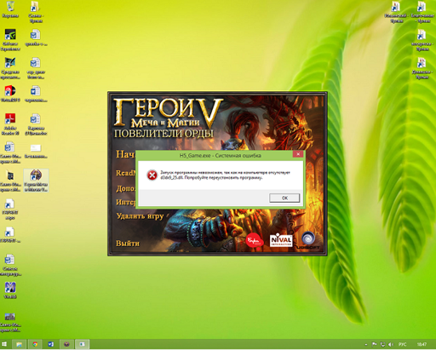436x350 pixels.
Task: Select the 'Интер...' launcher menu entry
Action: [126, 202]
